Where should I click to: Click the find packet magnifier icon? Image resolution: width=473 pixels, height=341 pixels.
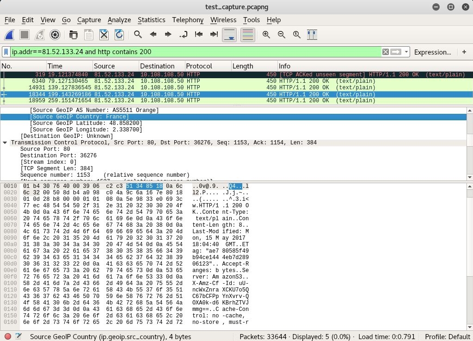[138, 35]
